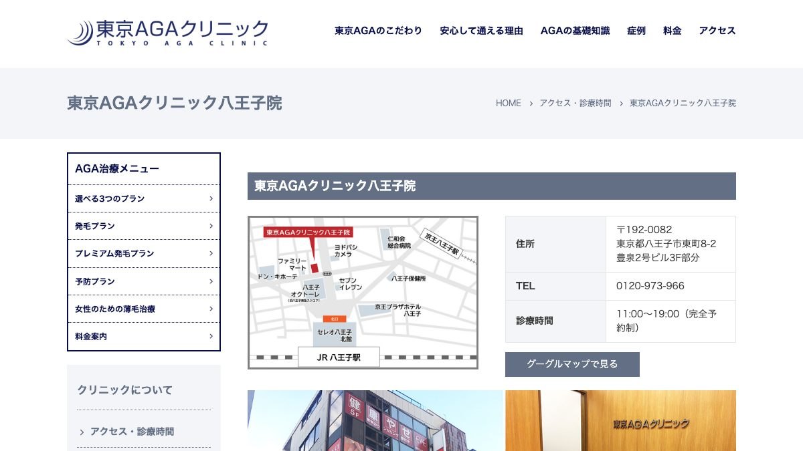Click 東京AGAクリニック八王子院 breadcrumb text
The image size is (803, 451).
pyautogui.click(x=683, y=103)
